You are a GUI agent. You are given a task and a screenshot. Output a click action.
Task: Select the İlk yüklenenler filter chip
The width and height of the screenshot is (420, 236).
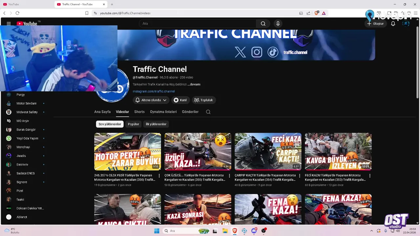156,124
